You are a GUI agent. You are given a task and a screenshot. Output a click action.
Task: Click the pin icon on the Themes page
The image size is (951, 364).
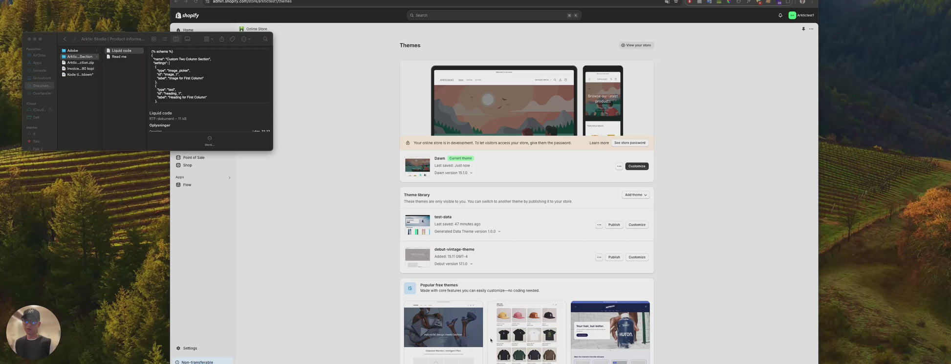[x=803, y=29]
